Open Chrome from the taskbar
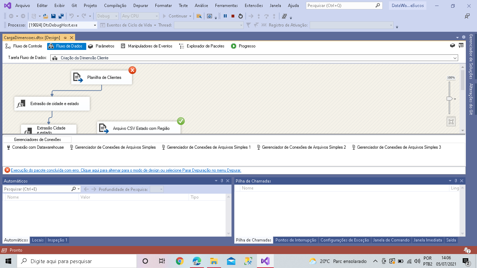Screen dimensions: 477x268 pos(180,261)
